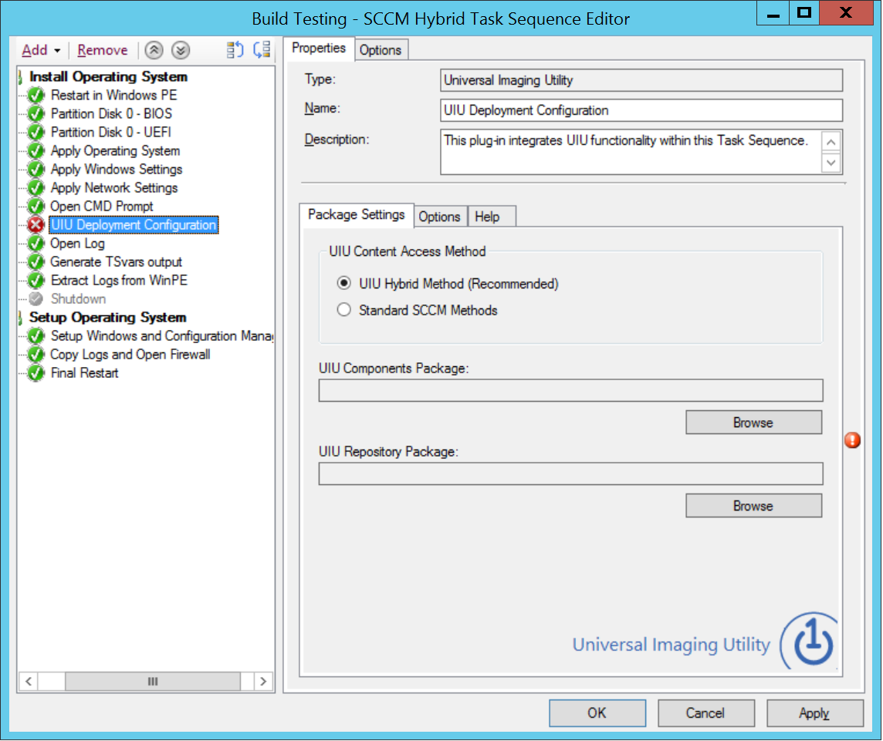The image size is (883, 741).
Task: Click the Apply button
Action: pyautogui.click(x=815, y=713)
